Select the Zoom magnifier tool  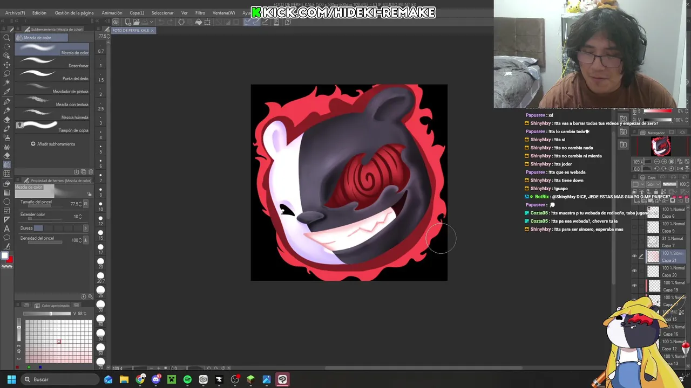coord(7,38)
